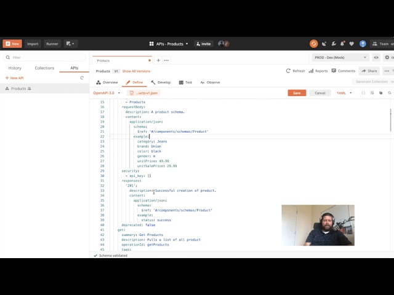Click the search icon in the editor toolbar
Viewport: 394px width, 295px height.
tap(390, 93)
